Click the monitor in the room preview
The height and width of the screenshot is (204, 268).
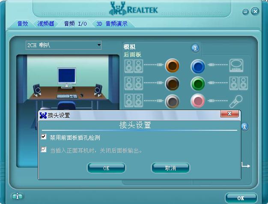pos(67,78)
